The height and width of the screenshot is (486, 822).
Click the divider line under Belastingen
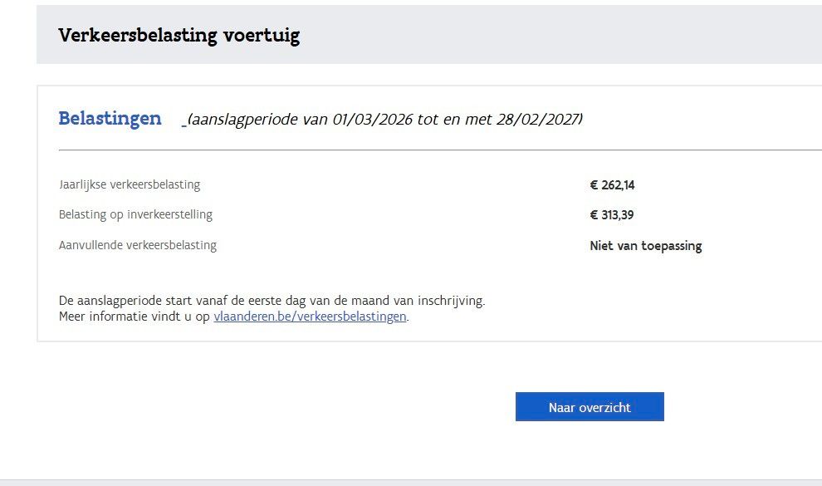(415, 150)
